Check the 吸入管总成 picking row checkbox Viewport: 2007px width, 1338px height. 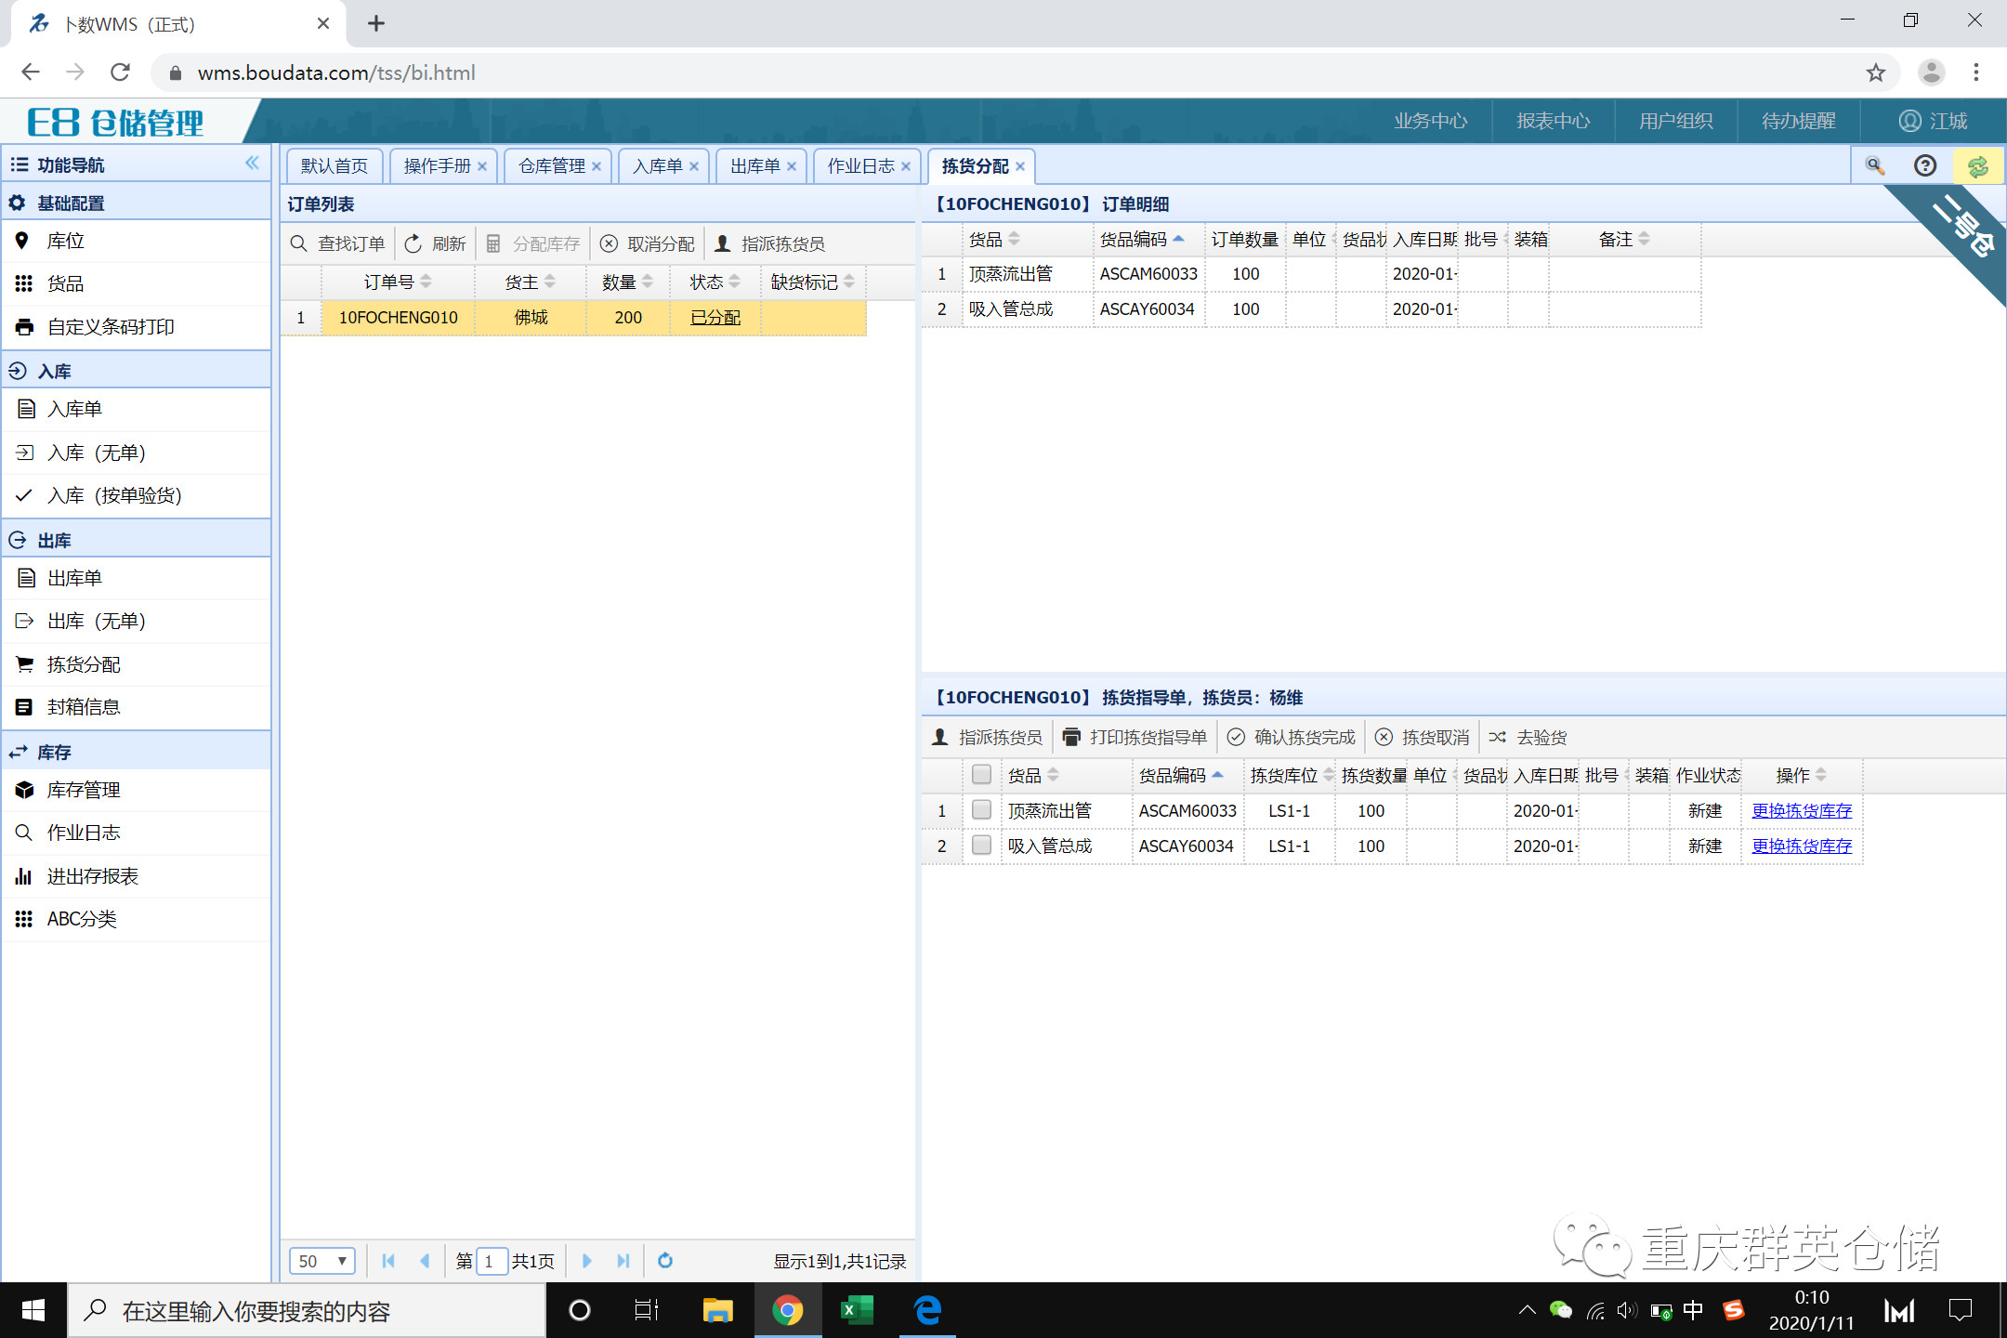click(981, 845)
